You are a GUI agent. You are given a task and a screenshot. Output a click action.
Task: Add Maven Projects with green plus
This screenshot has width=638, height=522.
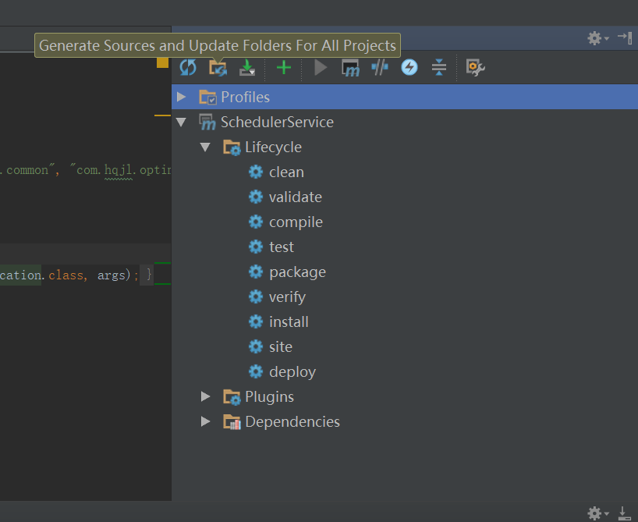pos(284,67)
